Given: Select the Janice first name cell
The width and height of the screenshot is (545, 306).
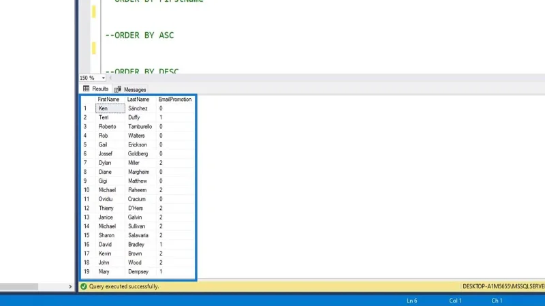Looking at the screenshot, I should pos(110,217).
